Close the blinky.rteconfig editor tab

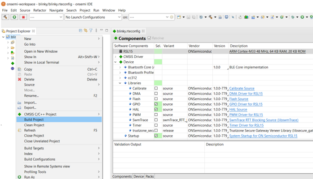(143, 31)
